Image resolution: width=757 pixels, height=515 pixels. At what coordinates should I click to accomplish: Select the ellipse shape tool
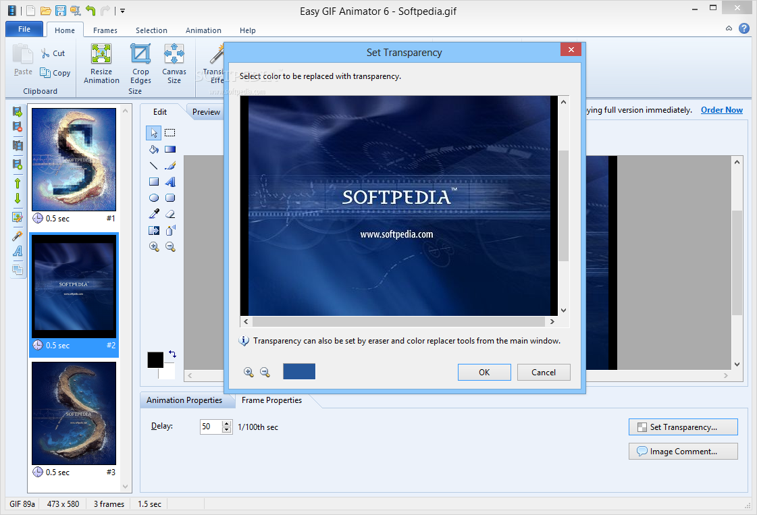tap(153, 198)
